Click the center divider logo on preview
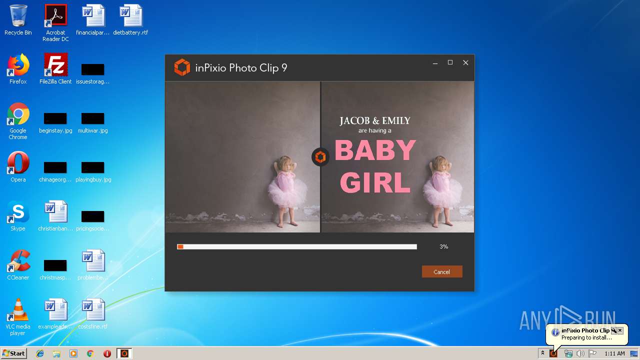 pos(320,157)
